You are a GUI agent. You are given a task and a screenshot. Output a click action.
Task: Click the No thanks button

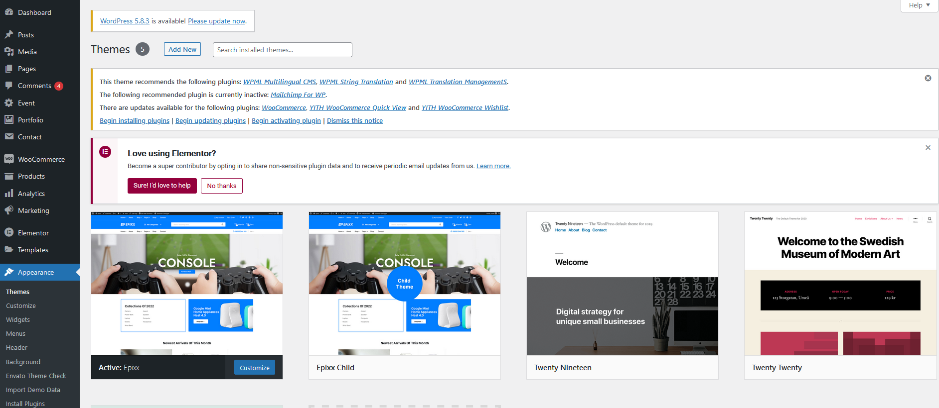(222, 186)
